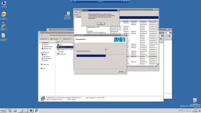
Task: Click the green monitor taskbar icon
Action: pos(31,111)
